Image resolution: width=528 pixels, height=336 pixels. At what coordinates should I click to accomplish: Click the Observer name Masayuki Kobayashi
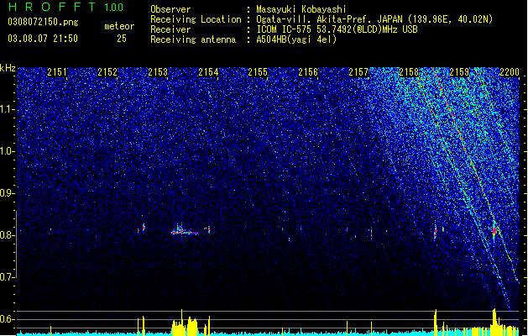[301, 9]
